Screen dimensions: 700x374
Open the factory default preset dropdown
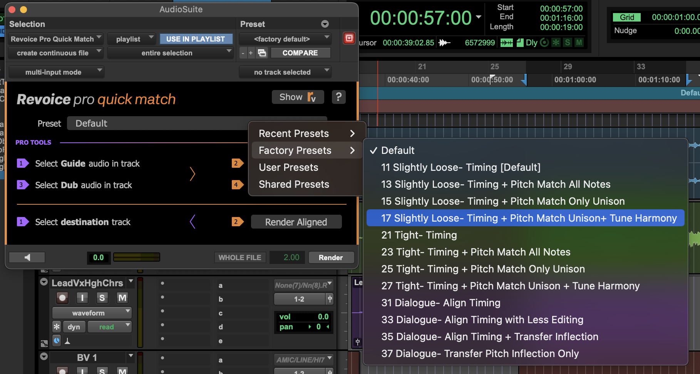coord(285,39)
